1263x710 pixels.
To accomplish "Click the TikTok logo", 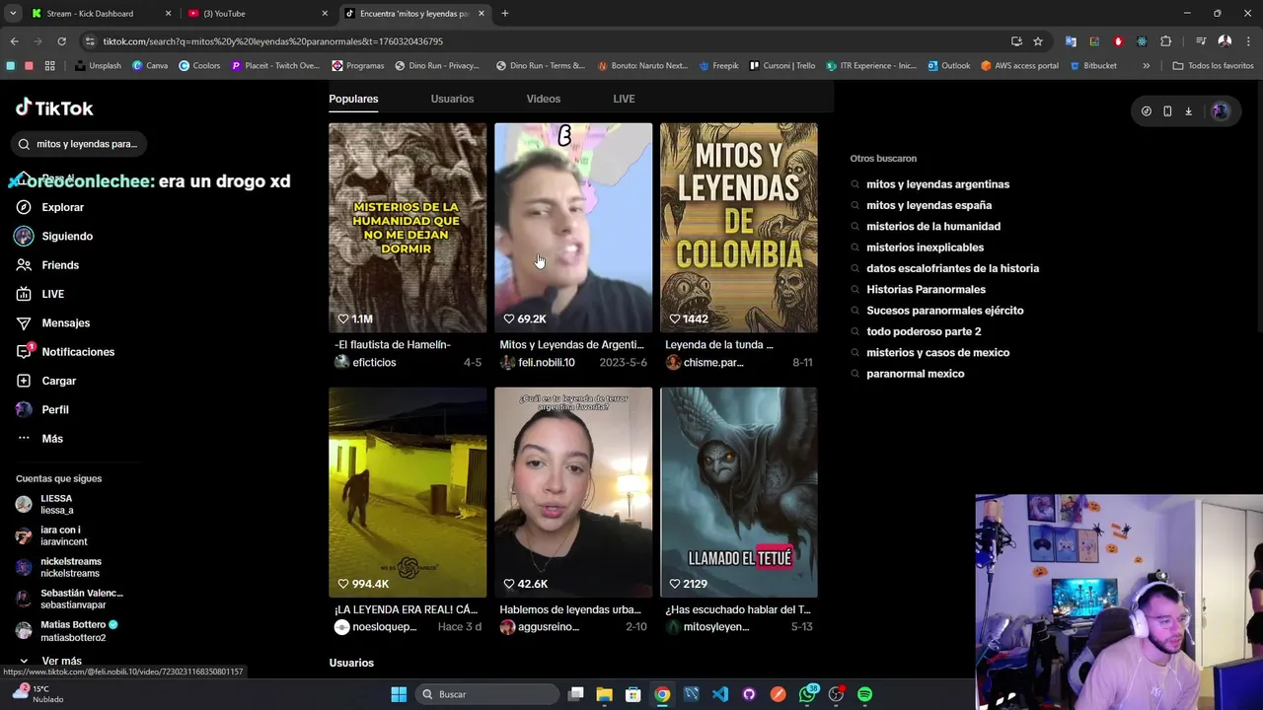I will 54,107.
